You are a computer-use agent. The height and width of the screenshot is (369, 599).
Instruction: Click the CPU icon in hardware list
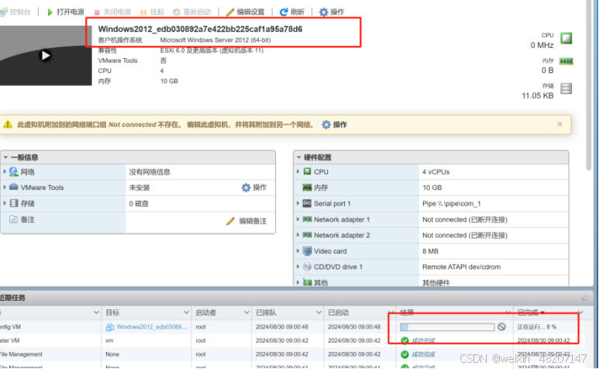(307, 171)
